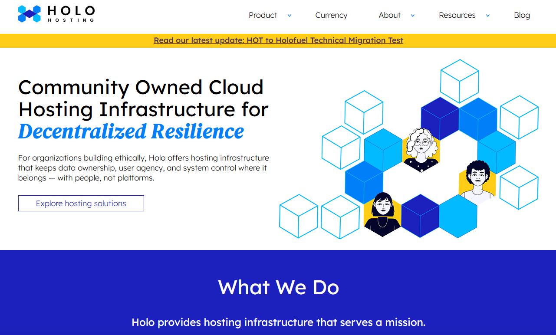Click the curly-haired man avatar on right
The height and width of the screenshot is (335, 556).
click(477, 181)
